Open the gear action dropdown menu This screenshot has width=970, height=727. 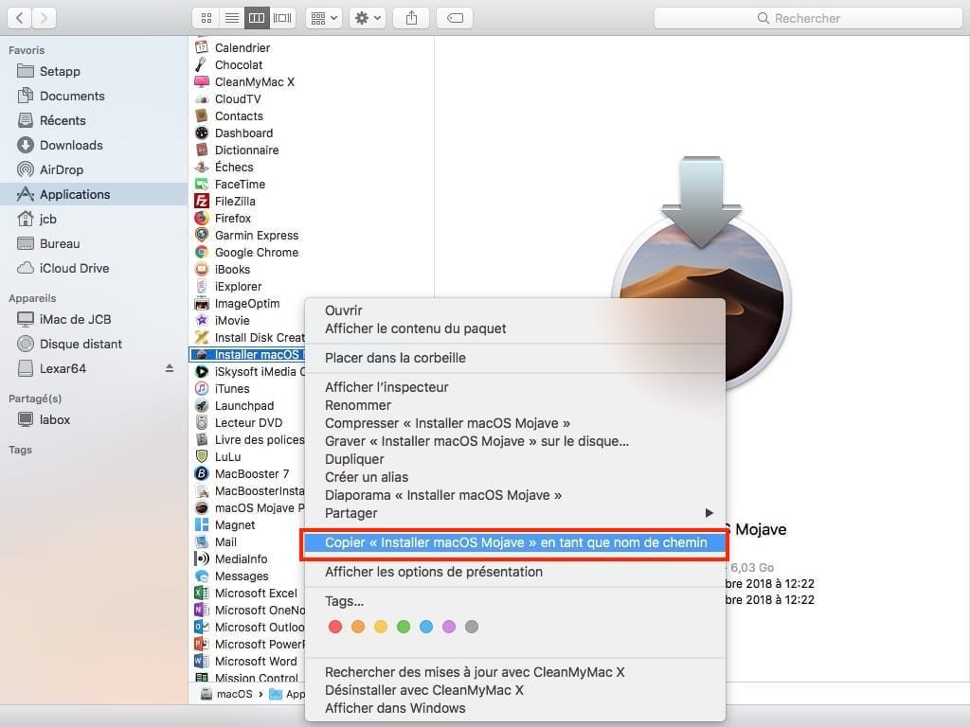tap(367, 18)
